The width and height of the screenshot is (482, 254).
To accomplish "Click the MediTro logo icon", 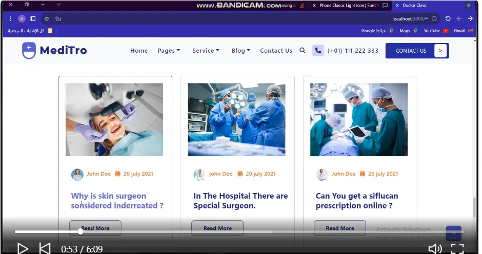I will 29,50.
